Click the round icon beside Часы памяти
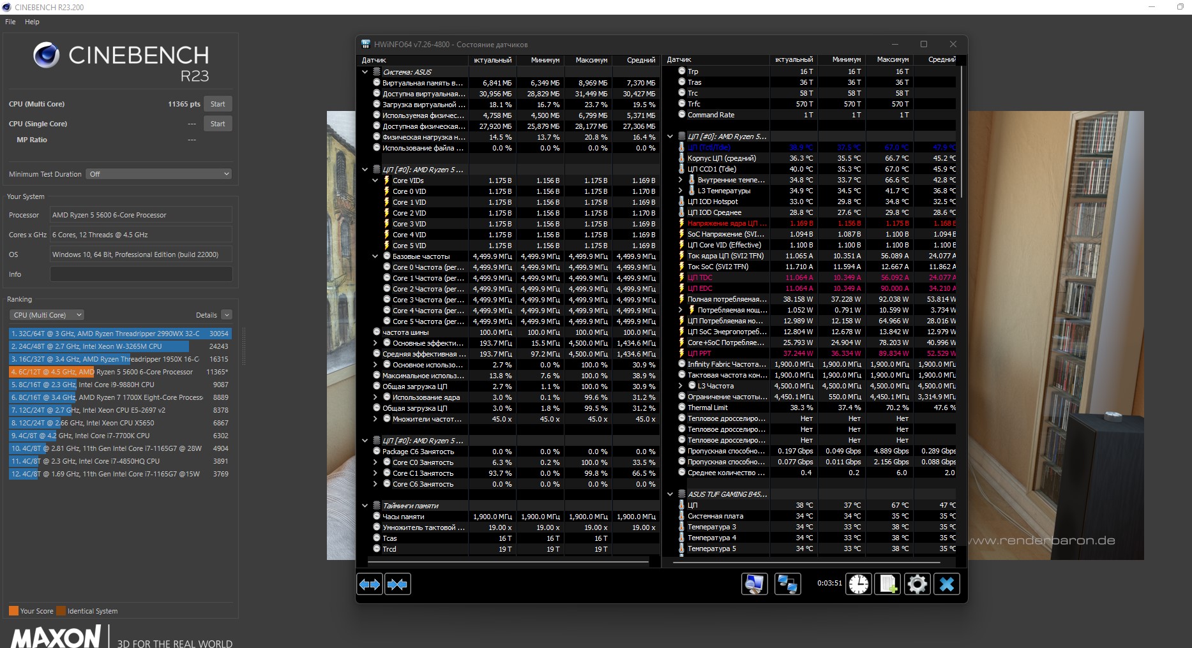This screenshot has width=1192, height=648. 377,517
